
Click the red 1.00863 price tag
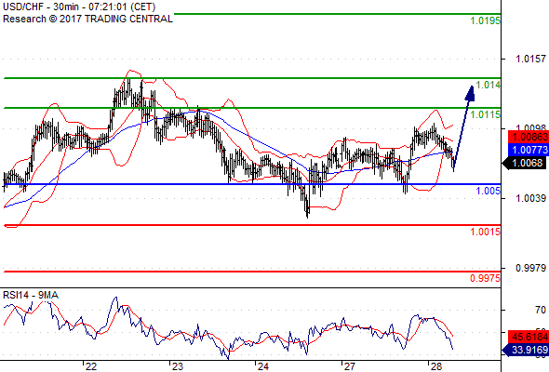528,137
